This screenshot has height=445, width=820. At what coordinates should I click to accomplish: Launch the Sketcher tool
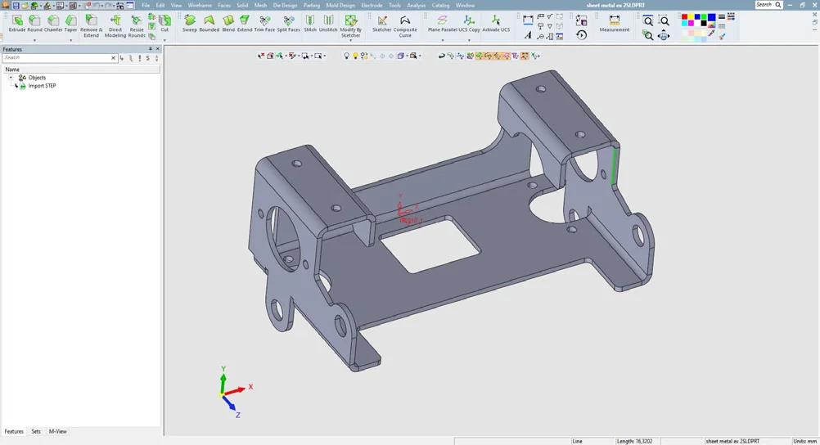381,24
